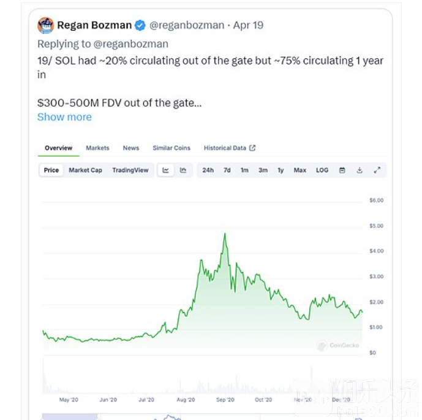Screen dimensions: 422x420
Task: Open Historical Data external link
Action: click(x=229, y=148)
